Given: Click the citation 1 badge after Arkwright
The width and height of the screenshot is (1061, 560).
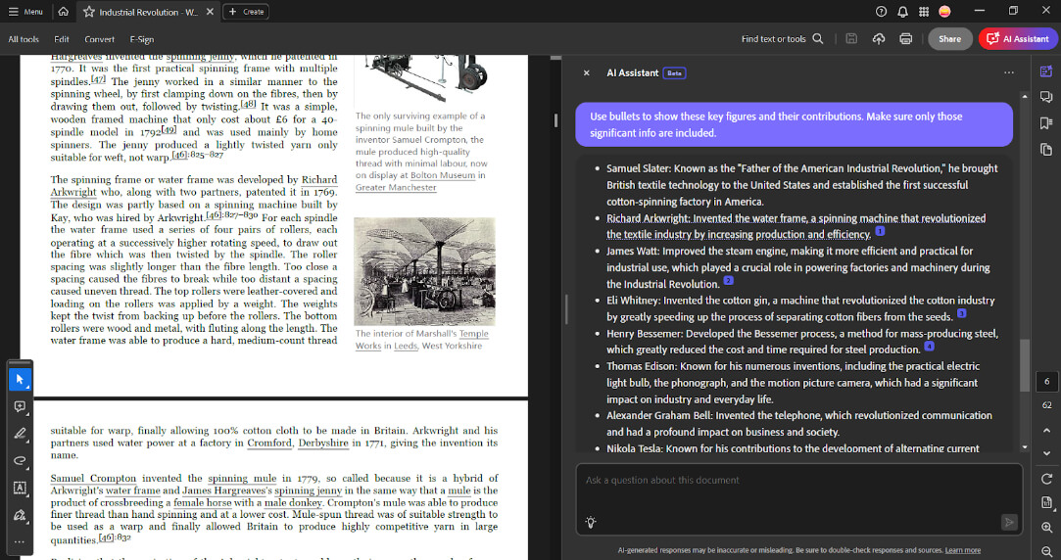Looking at the screenshot, I should (x=880, y=231).
